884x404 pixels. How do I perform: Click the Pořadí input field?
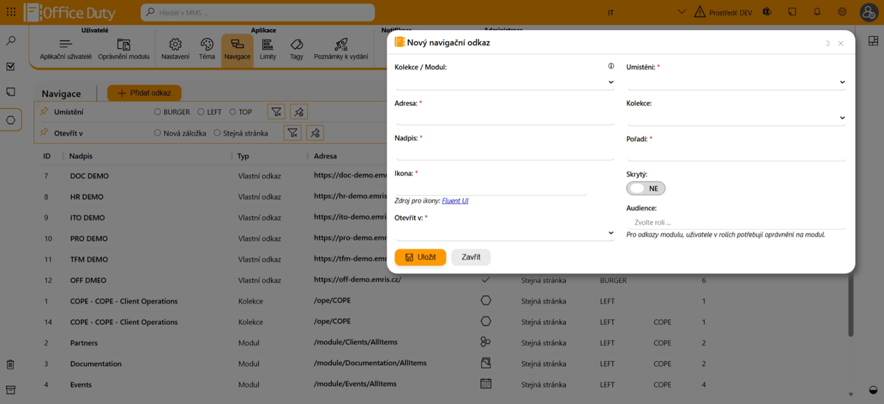pyautogui.click(x=736, y=153)
